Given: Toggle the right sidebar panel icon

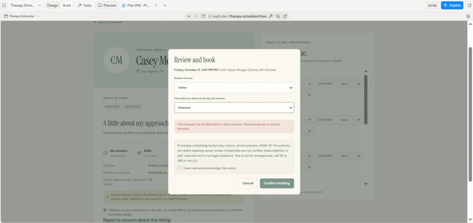Looking at the screenshot, I should tap(469, 6).
